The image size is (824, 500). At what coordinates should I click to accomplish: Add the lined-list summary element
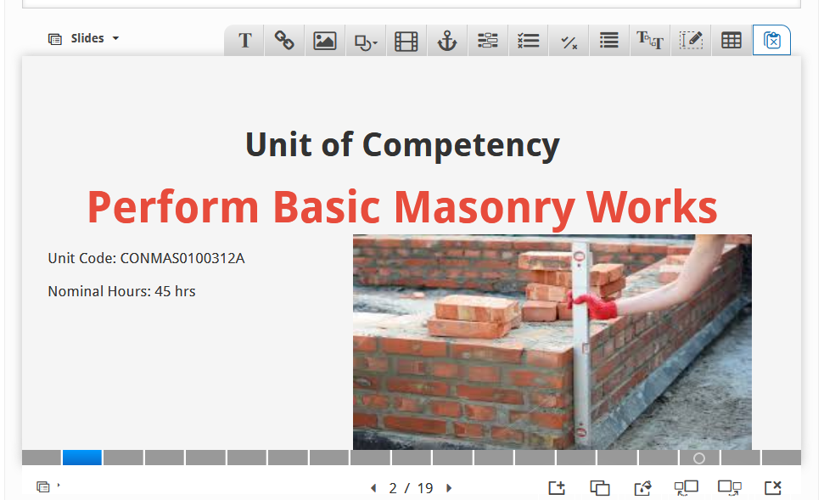(x=609, y=41)
